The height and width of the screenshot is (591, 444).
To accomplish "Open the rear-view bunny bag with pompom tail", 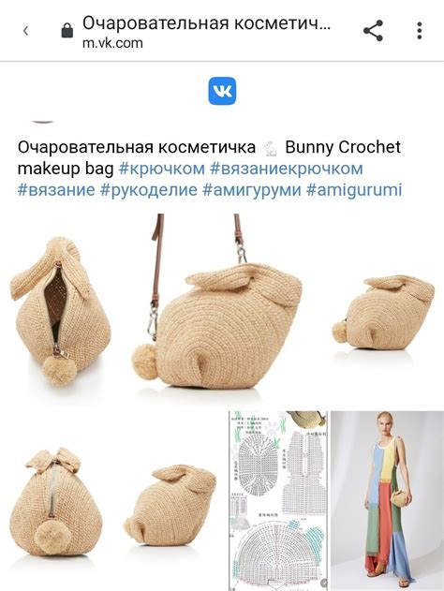I will pos(56,501).
